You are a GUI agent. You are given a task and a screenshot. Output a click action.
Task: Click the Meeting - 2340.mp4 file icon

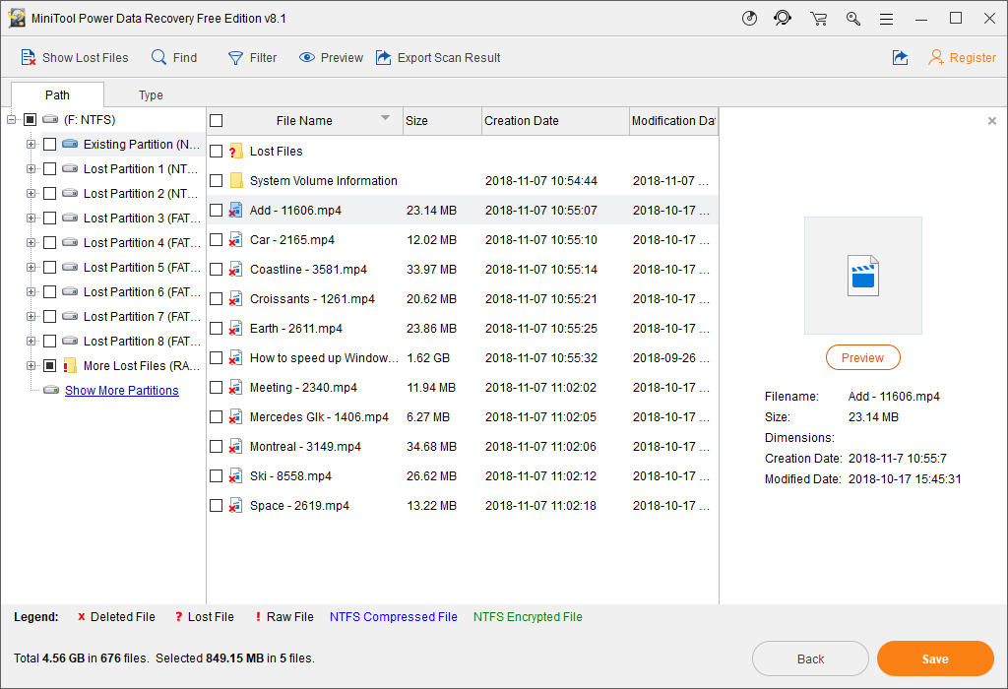236,388
